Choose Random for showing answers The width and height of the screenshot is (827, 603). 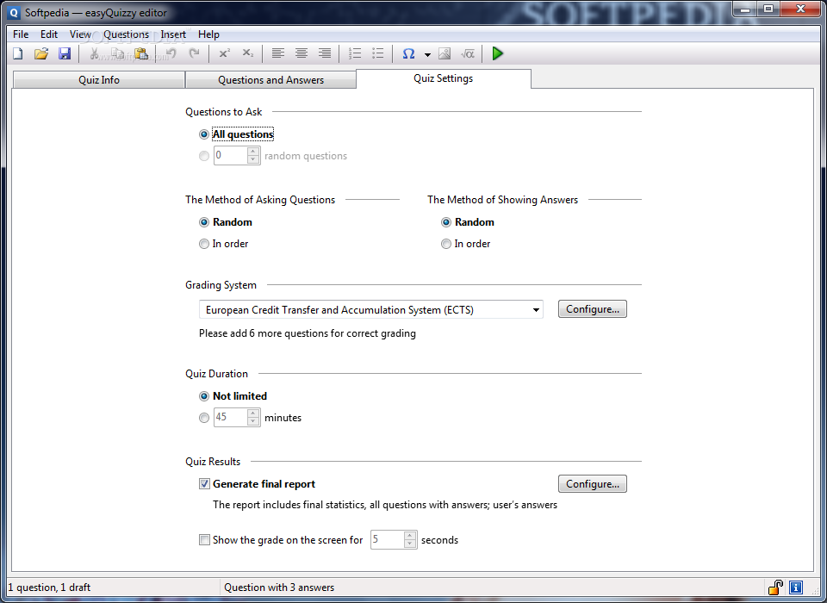[x=446, y=222]
